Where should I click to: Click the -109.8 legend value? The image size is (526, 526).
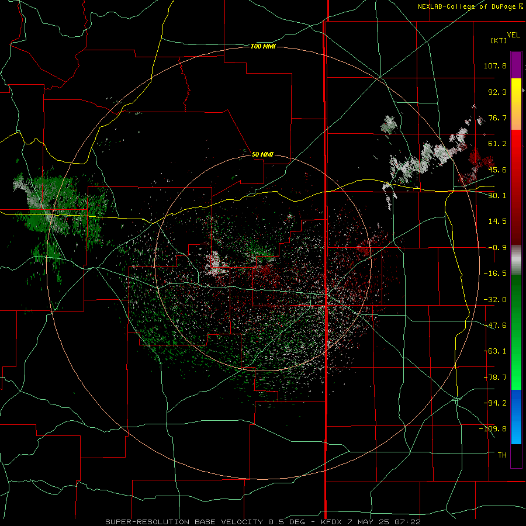tap(493, 429)
